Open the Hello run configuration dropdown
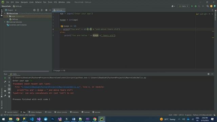The image size is (217, 122). pos(183,6)
